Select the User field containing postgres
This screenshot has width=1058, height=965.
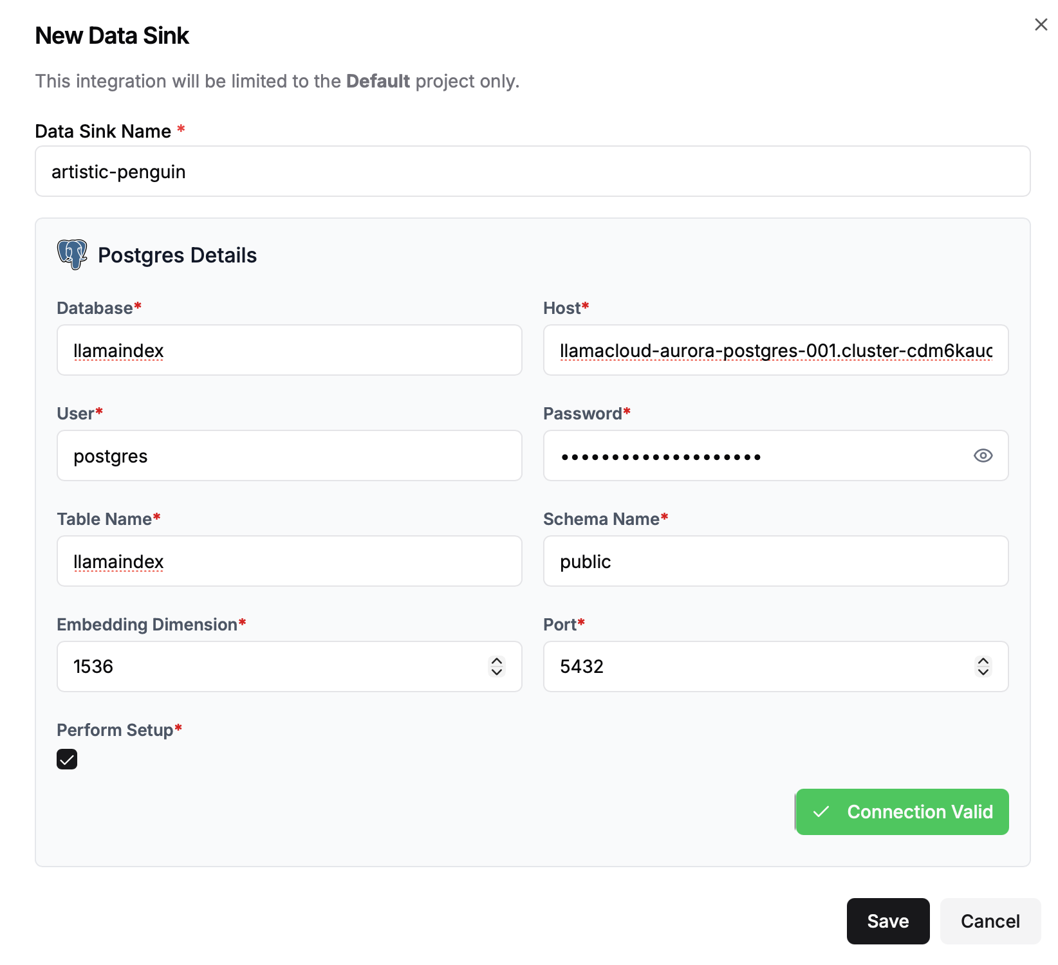click(289, 455)
